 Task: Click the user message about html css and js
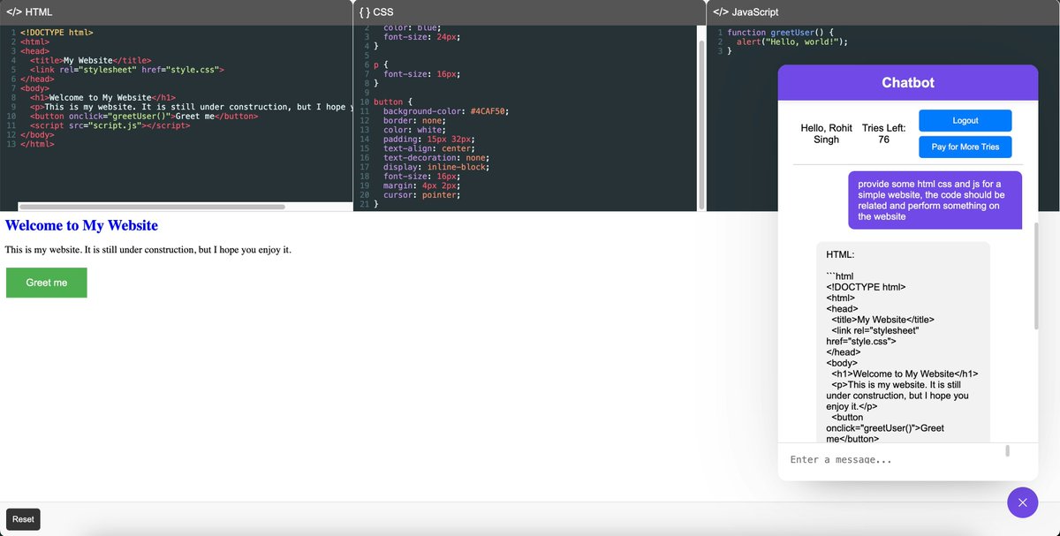click(x=935, y=200)
